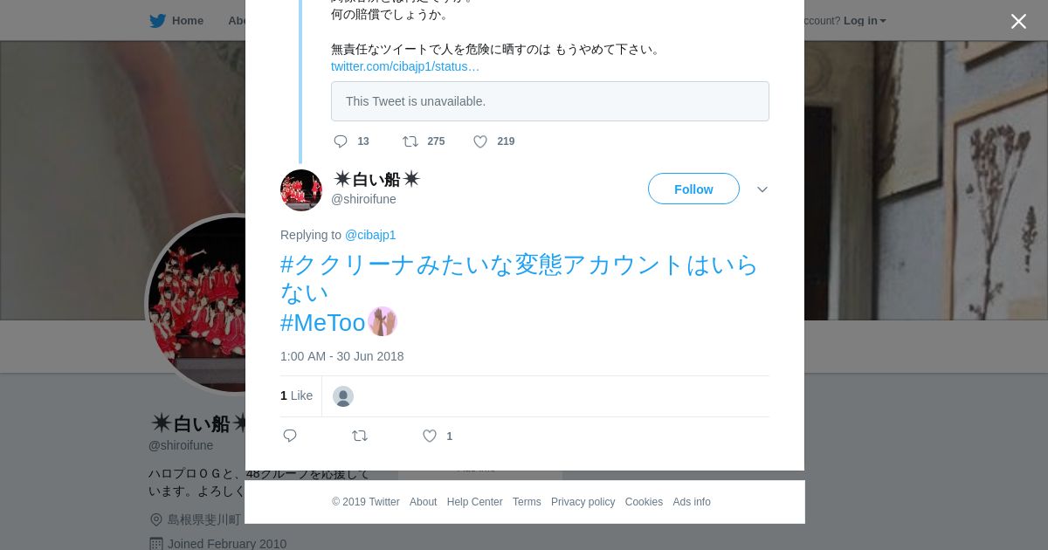Click the retweet icon under the main tweet
Viewport: 1048px width, 550px height.
tap(360, 436)
